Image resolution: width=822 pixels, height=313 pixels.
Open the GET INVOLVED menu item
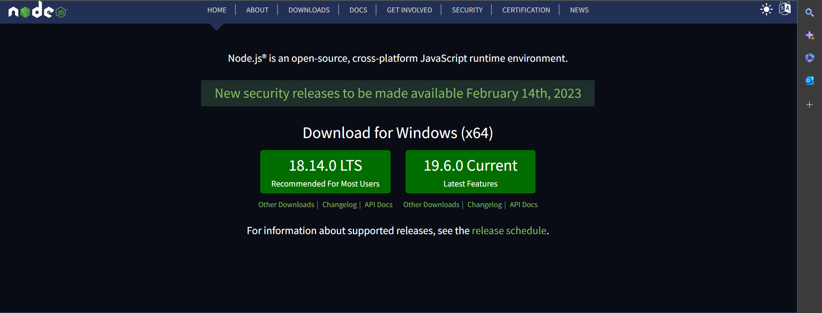[x=409, y=10]
